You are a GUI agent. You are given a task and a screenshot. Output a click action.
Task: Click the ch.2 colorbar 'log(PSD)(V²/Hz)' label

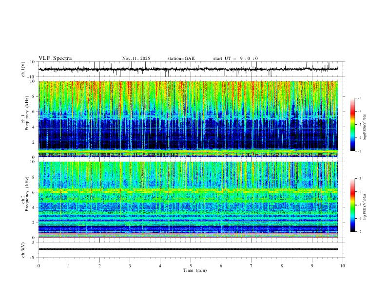[365, 207]
